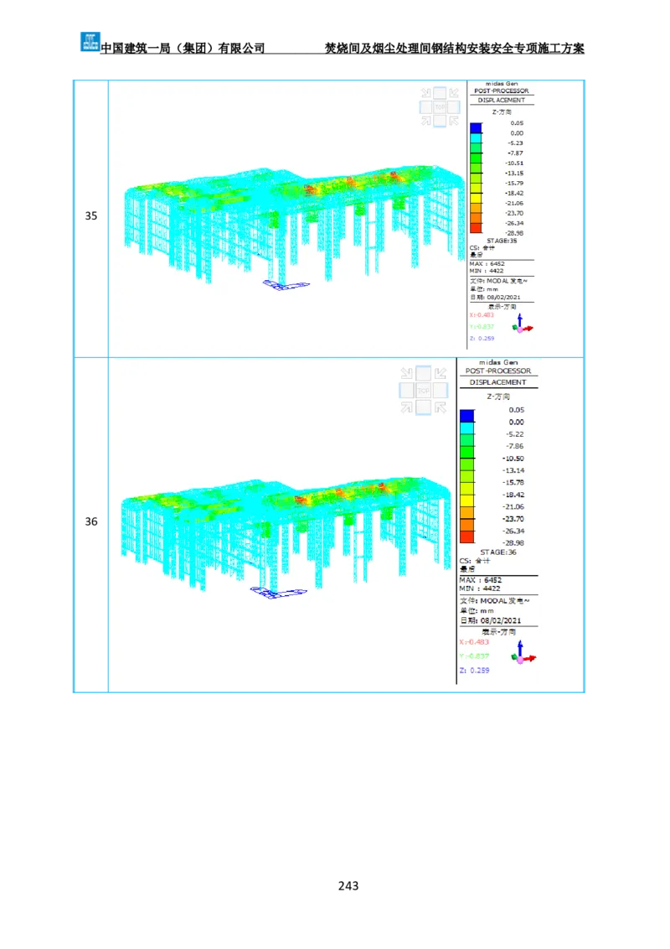This screenshot has width=670, height=949.
Task: Select yellow -18.42 swatch in lower legend
Action: click(x=466, y=500)
